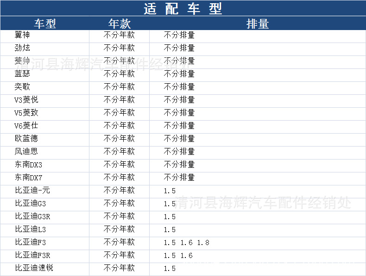Image resolution: width=366 pixels, height=276 pixels.
Task: Click the 1.5 displacement for 比亚迪L3
Action: (170, 230)
